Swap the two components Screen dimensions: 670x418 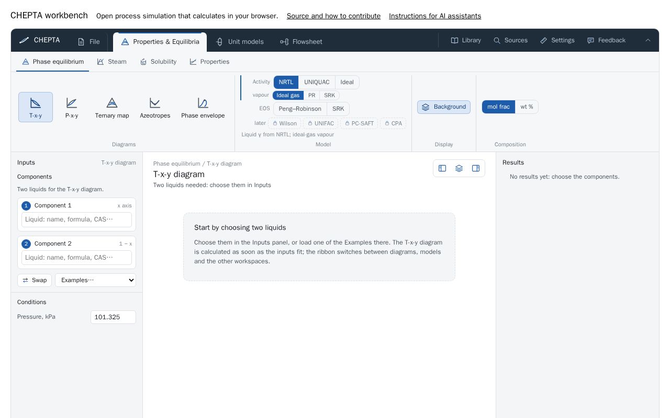point(35,280)
